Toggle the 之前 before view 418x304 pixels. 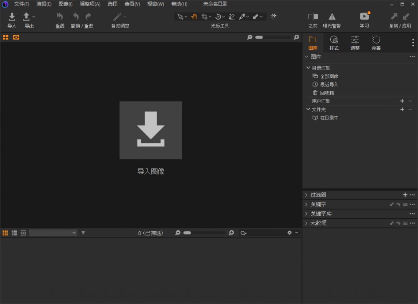click(313, 17)
